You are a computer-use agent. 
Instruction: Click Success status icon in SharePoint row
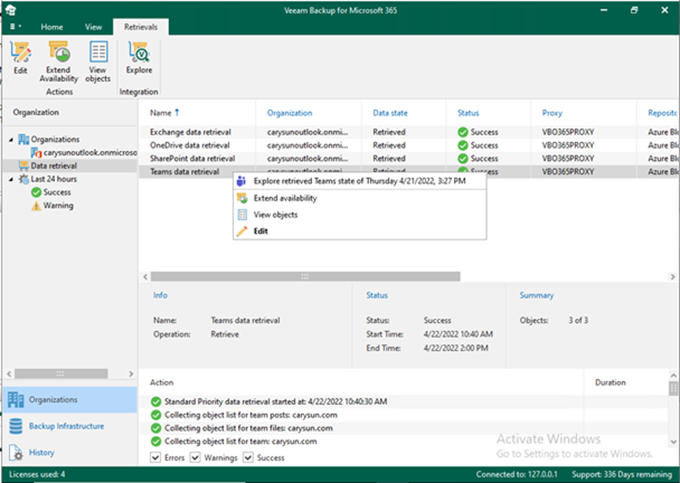[463, 159]
